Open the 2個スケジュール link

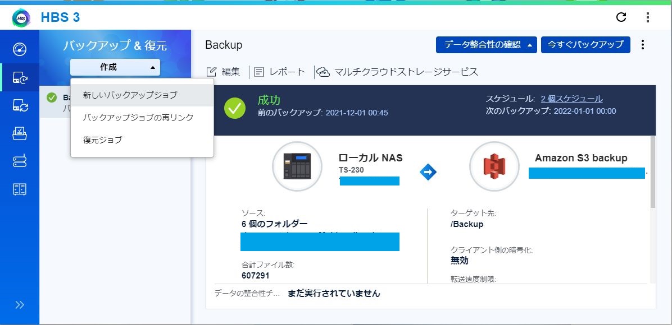pos(572,99)
